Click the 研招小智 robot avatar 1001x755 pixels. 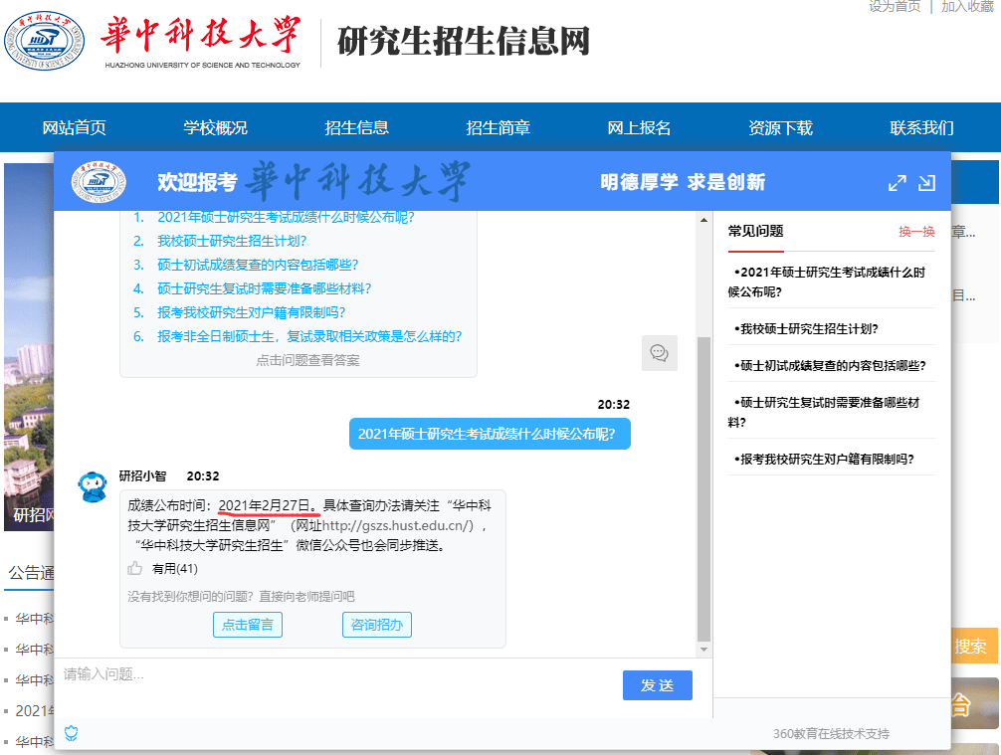93,487
